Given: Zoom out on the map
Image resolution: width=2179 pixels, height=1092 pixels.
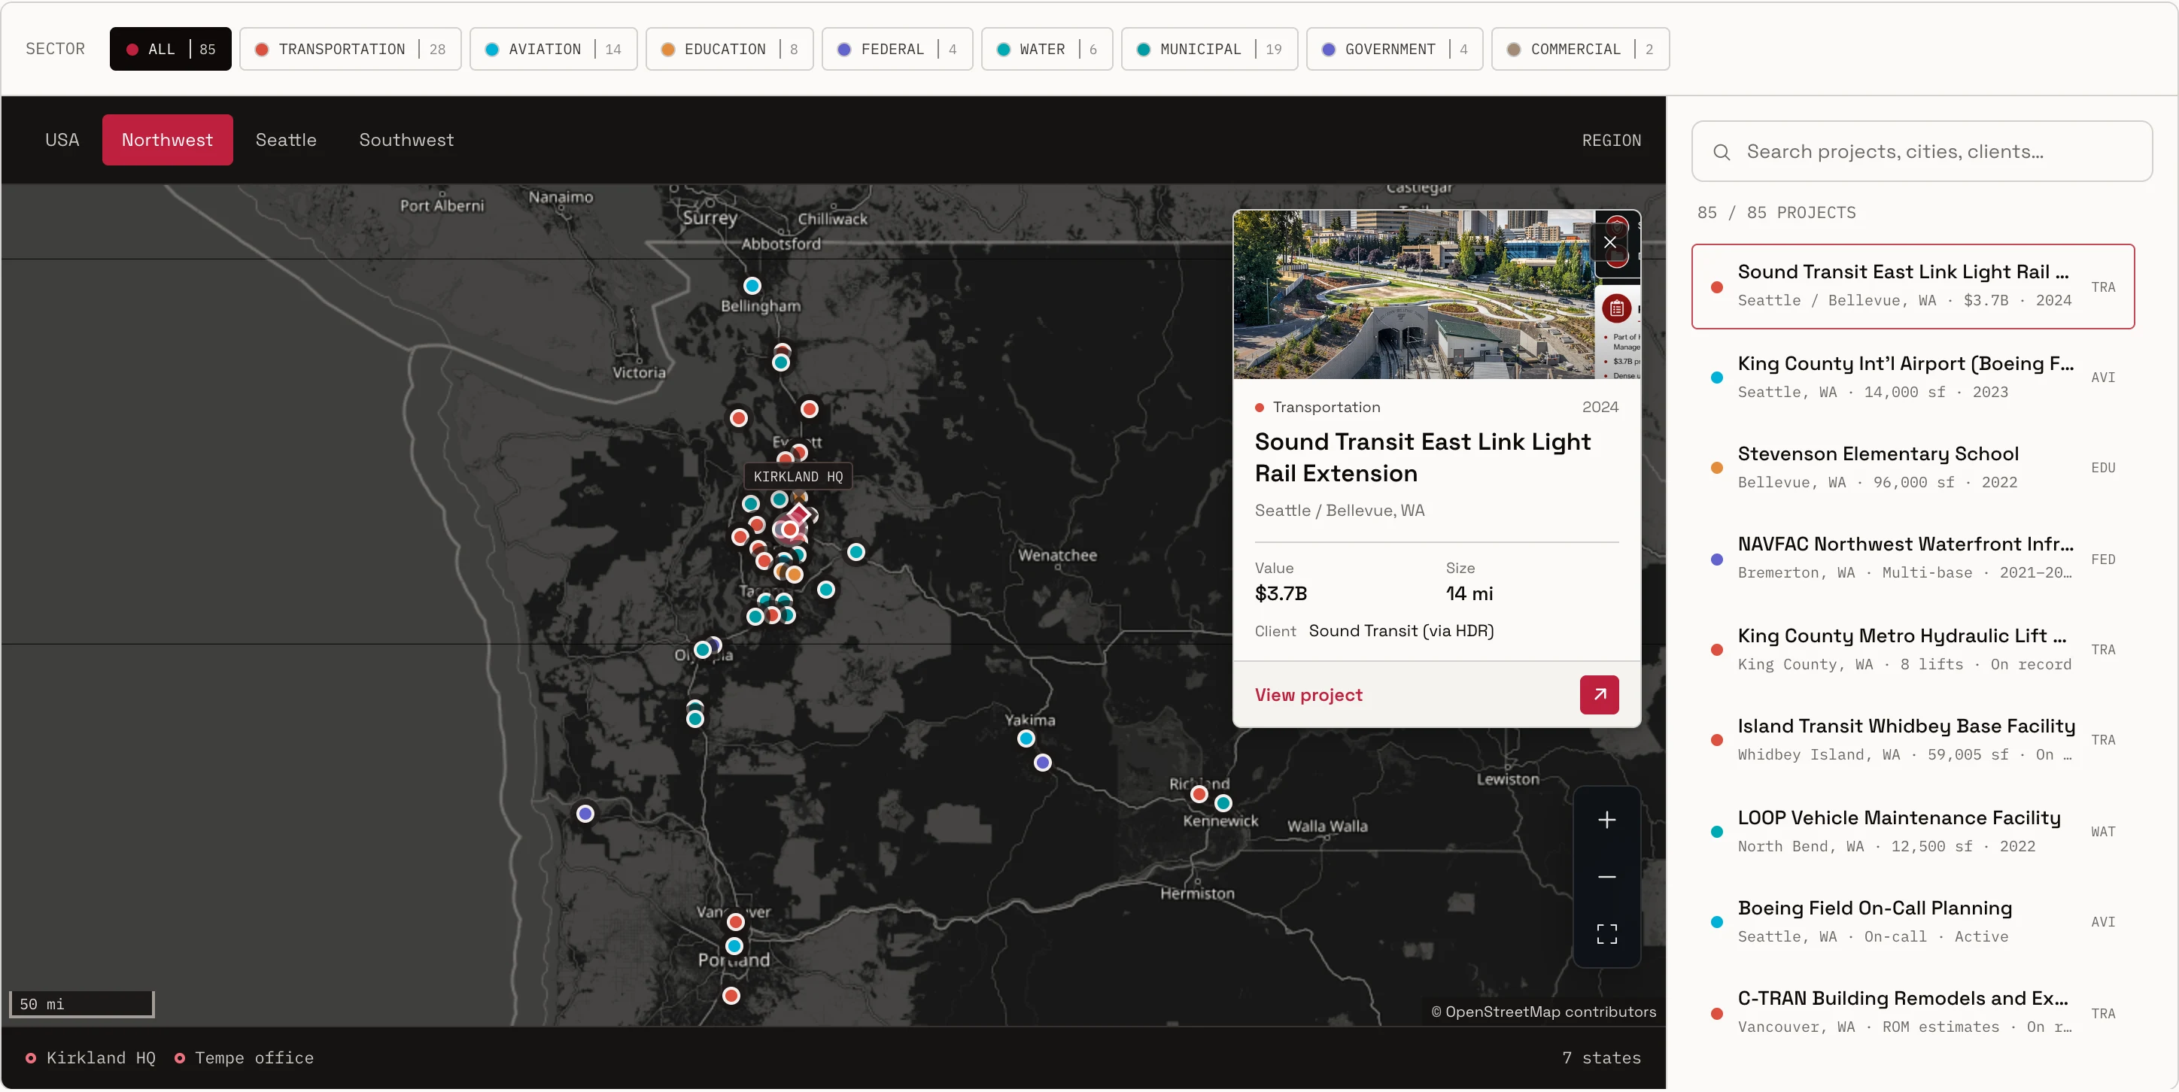Looking at the screenshot, I should tap(1606, 876).
